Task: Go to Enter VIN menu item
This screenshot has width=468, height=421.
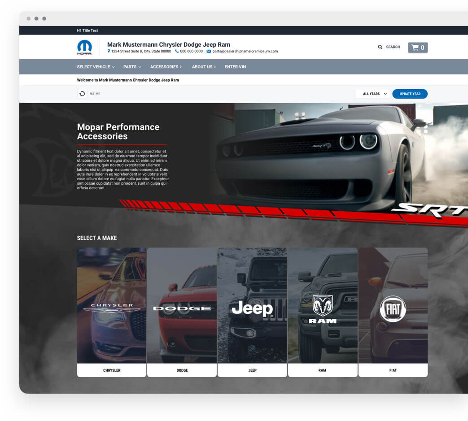Action: point(235,67)
